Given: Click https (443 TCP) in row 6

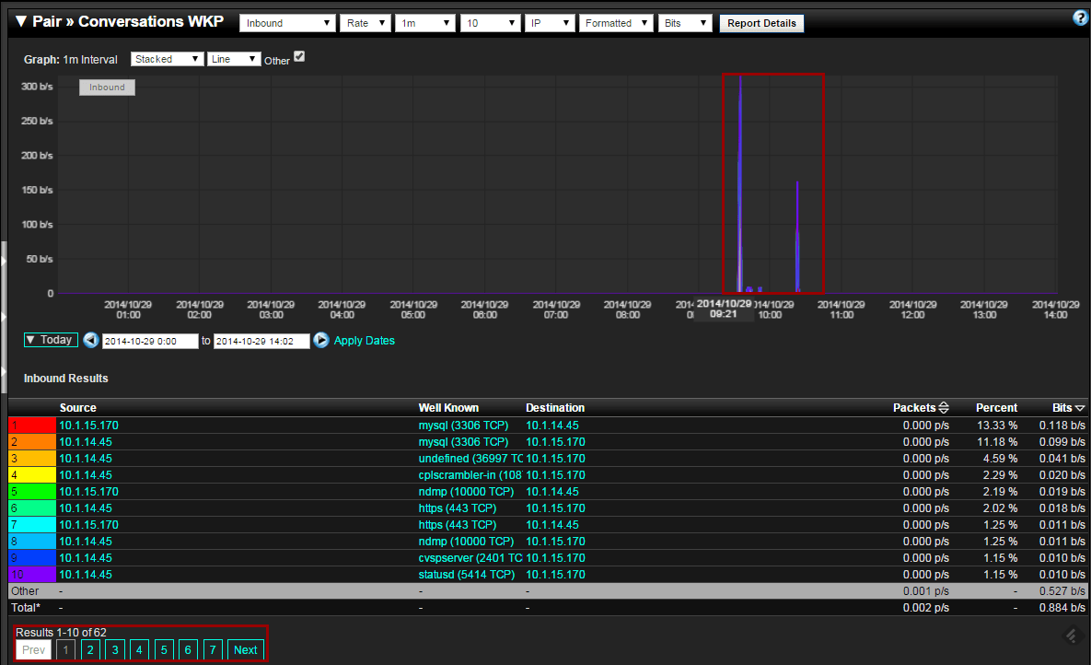Looking at the screenshot, I should click(458, 508).
